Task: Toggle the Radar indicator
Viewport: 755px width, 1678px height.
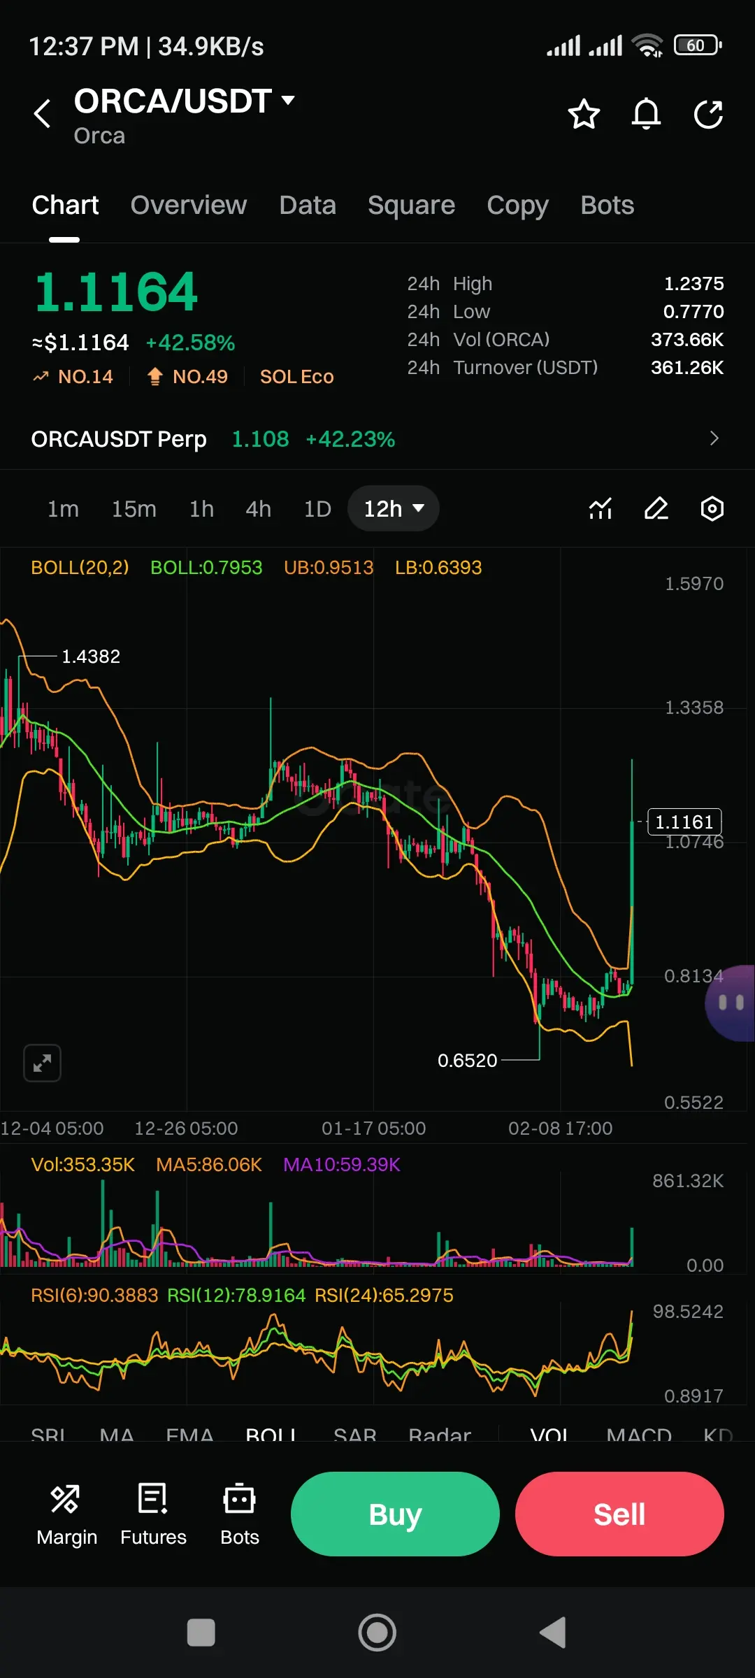Action: pyautogui.click(x=440, y=1434)
